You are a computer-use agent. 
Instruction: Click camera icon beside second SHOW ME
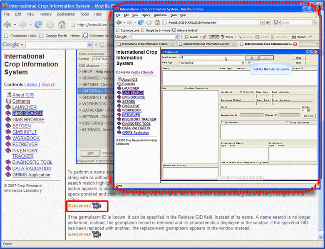[x=97, y=234]
